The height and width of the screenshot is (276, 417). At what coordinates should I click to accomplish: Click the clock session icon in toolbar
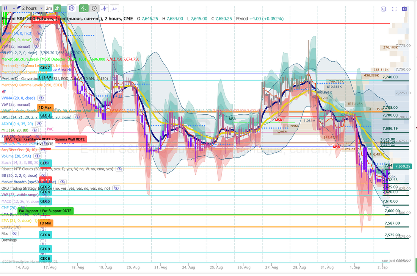94,8
